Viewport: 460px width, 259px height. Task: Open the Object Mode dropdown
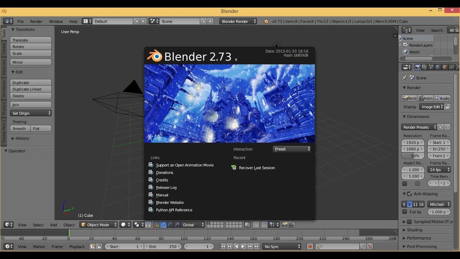coord(98,225)
